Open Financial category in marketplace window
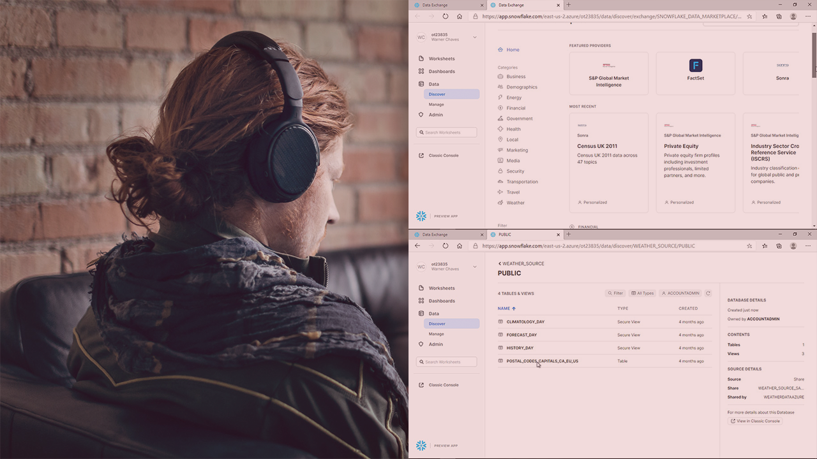 pos(511,108)
